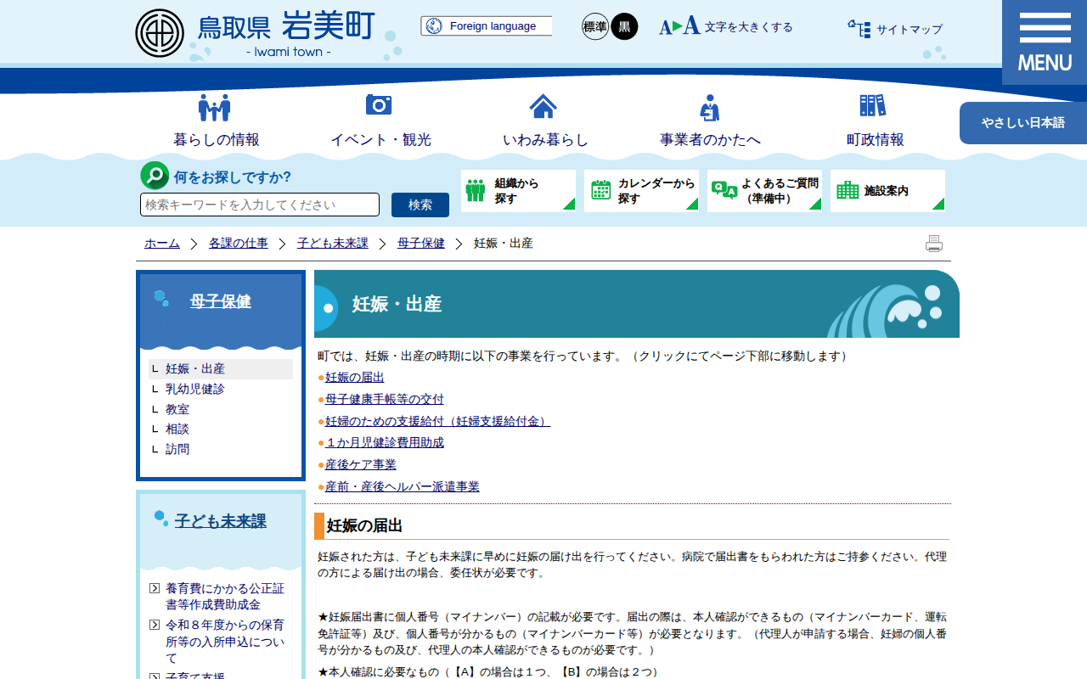
Task: Go to 子ども未来課 breadcrumb
Action: coord(333,244)
